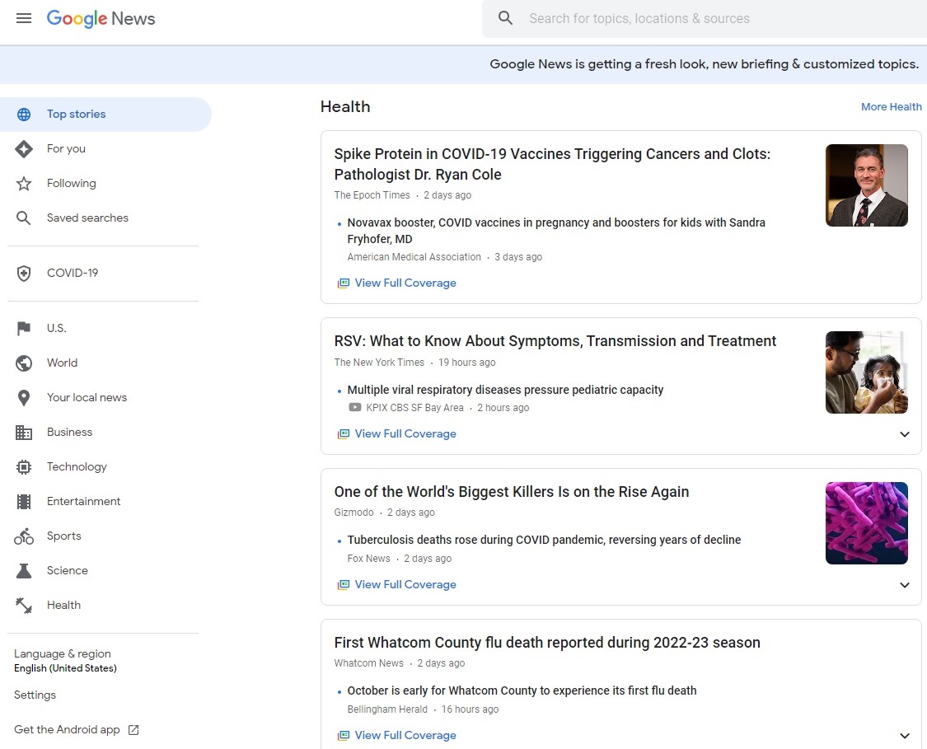This screenshot has height=749, width=927.
Task: Expand the World's Biggest Killers story card
Action: pyautogui.click(x=905, y=585)
